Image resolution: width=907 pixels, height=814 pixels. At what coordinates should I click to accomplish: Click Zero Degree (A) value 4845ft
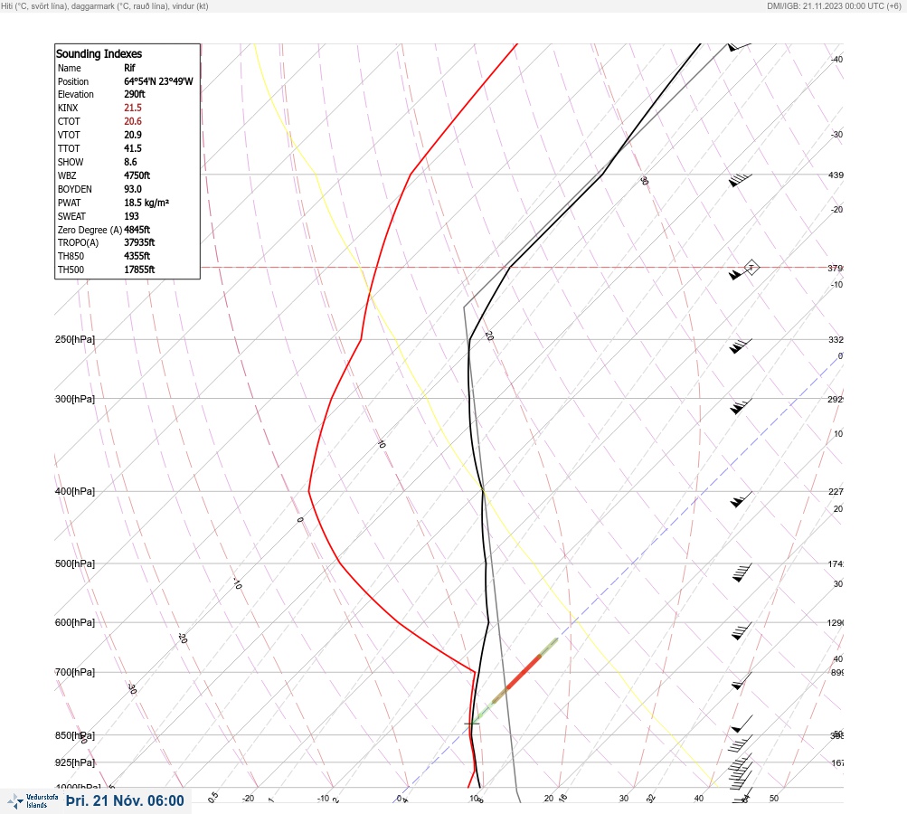coord(137,230)
